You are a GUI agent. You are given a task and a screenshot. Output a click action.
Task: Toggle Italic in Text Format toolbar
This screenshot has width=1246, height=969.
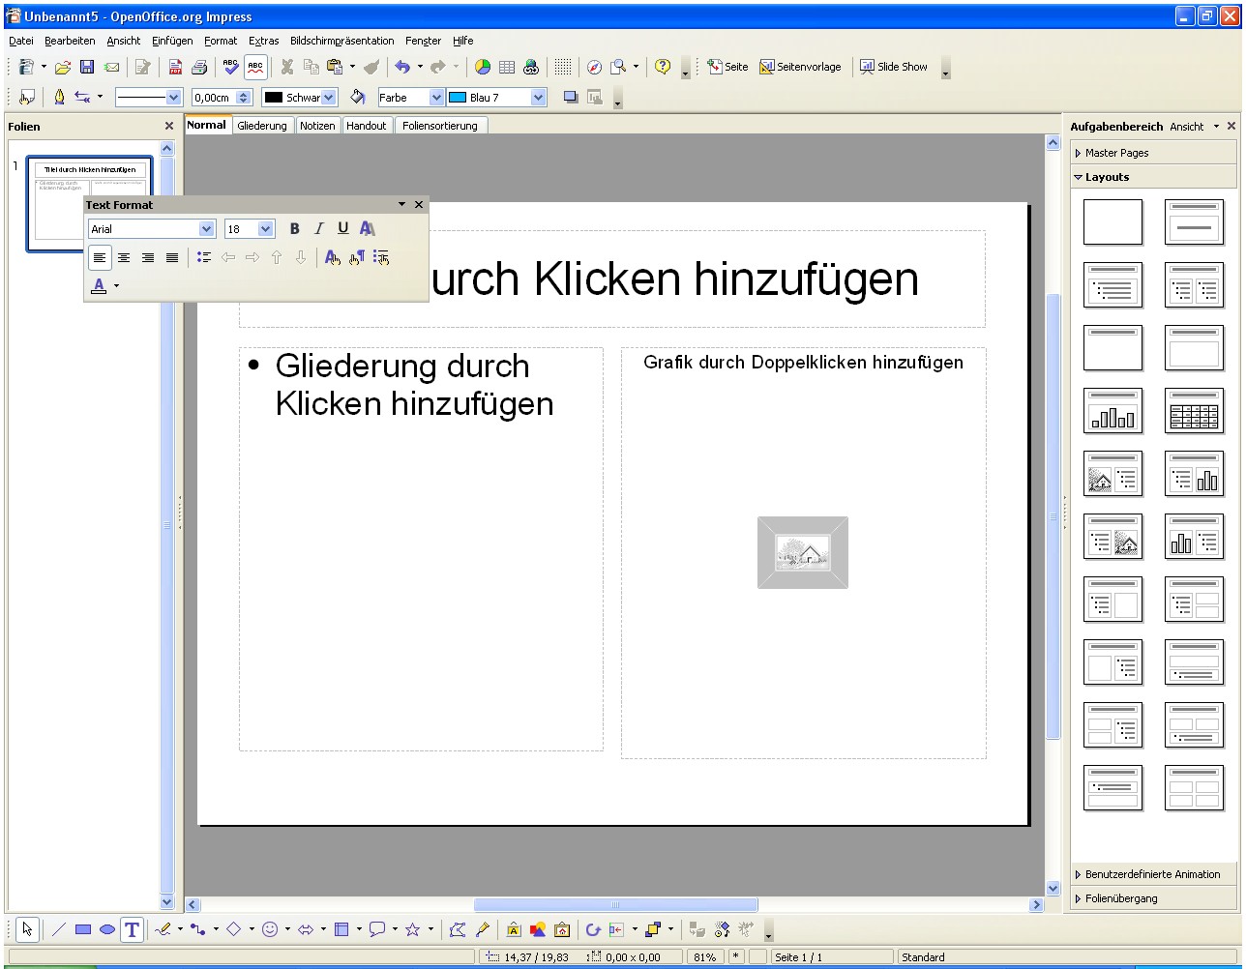(319, 228)
